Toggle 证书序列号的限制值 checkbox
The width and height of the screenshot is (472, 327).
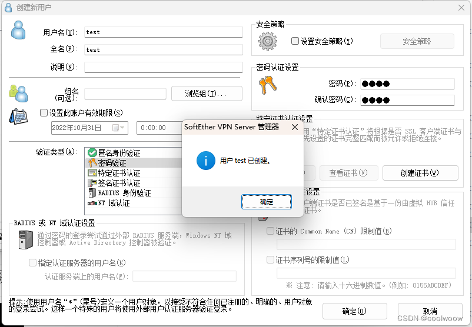(x=270, y=259)
